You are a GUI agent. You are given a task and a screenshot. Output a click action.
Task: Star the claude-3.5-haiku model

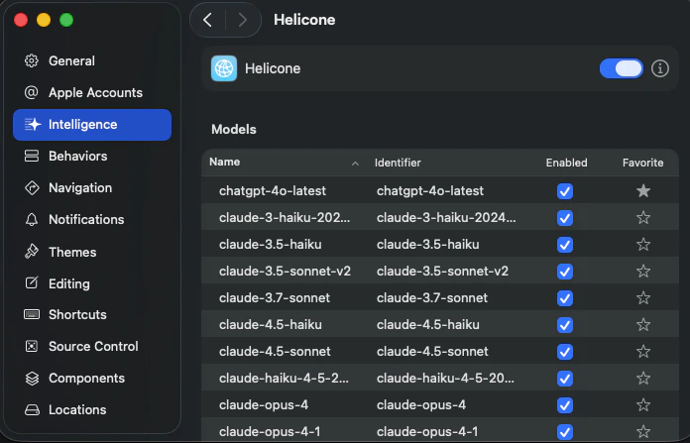click(x=643, y=244)
